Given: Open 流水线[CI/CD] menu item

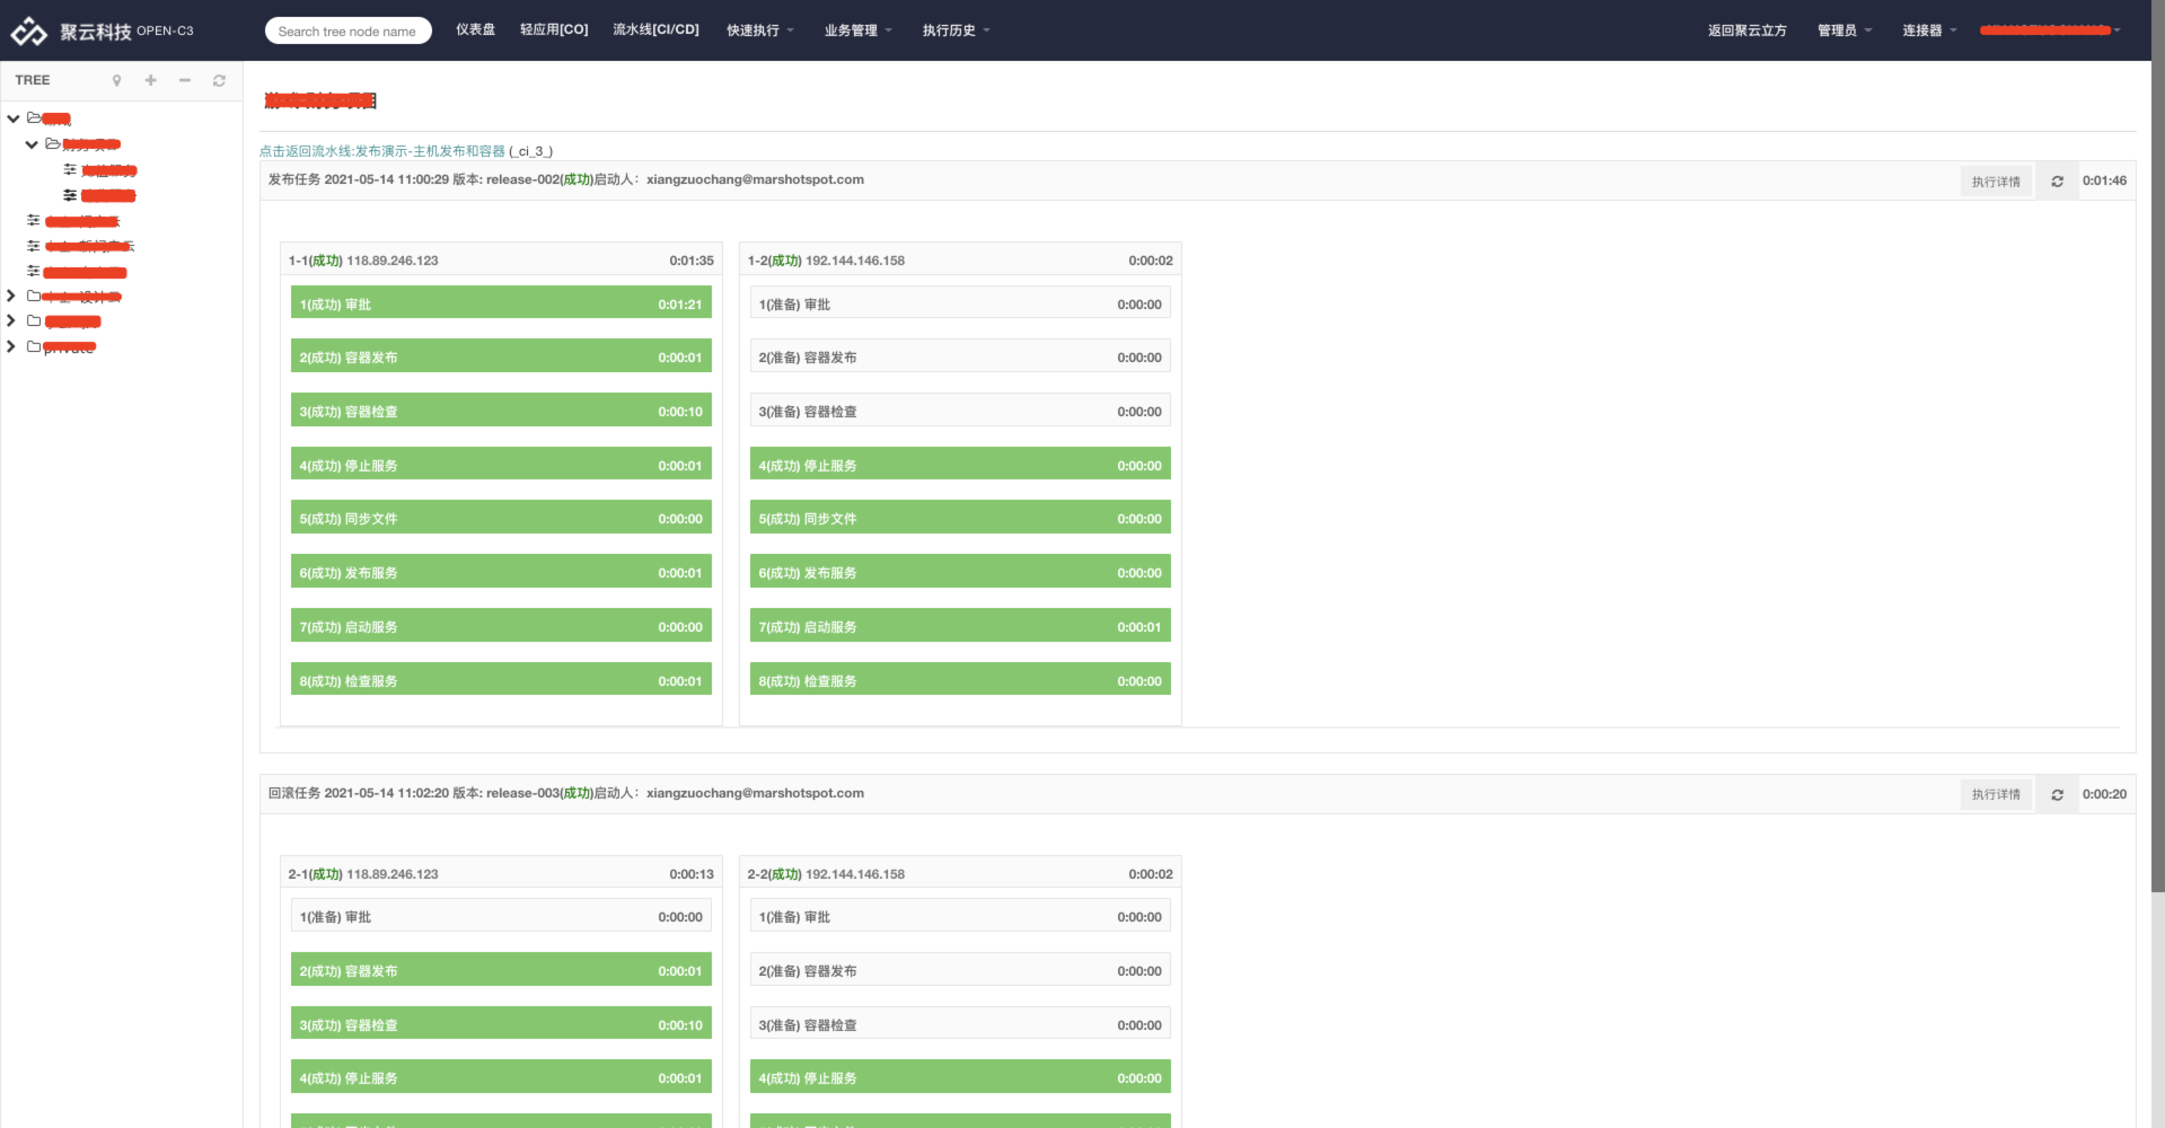Looking at the screenshot, I should pyautogui.click(x=655, y=29).
